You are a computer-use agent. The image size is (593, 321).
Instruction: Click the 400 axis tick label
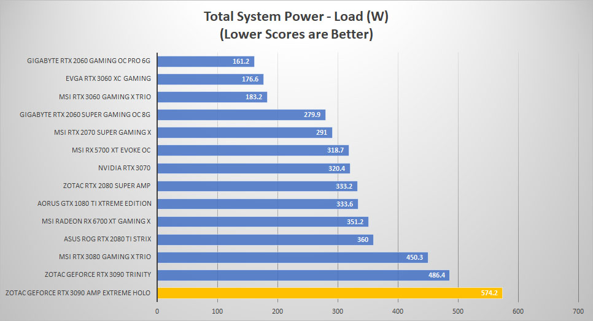tap(398, 311)
